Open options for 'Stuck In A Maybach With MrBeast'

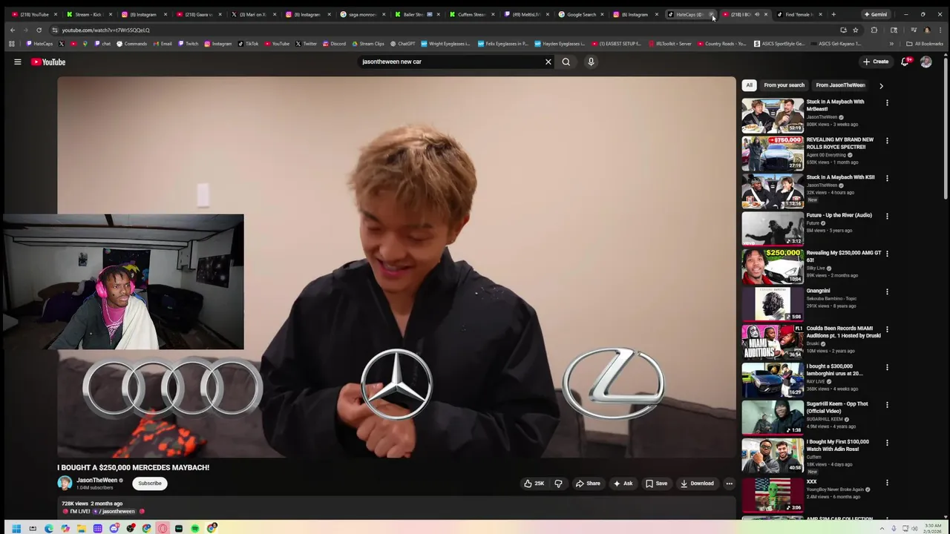[887, 103]
